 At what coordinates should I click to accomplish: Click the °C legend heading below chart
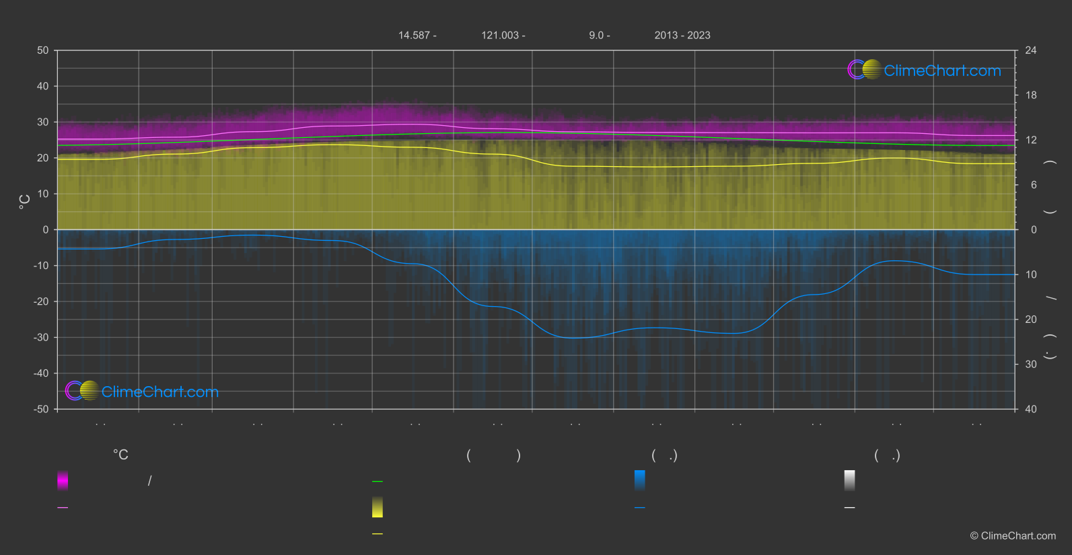(x=120, y=455)
